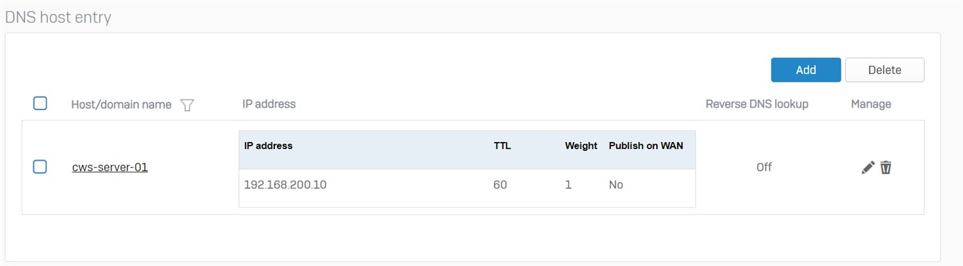Click the blue Add button
The height and width of the screenshot is (266, 963).
tap(806, 70)
